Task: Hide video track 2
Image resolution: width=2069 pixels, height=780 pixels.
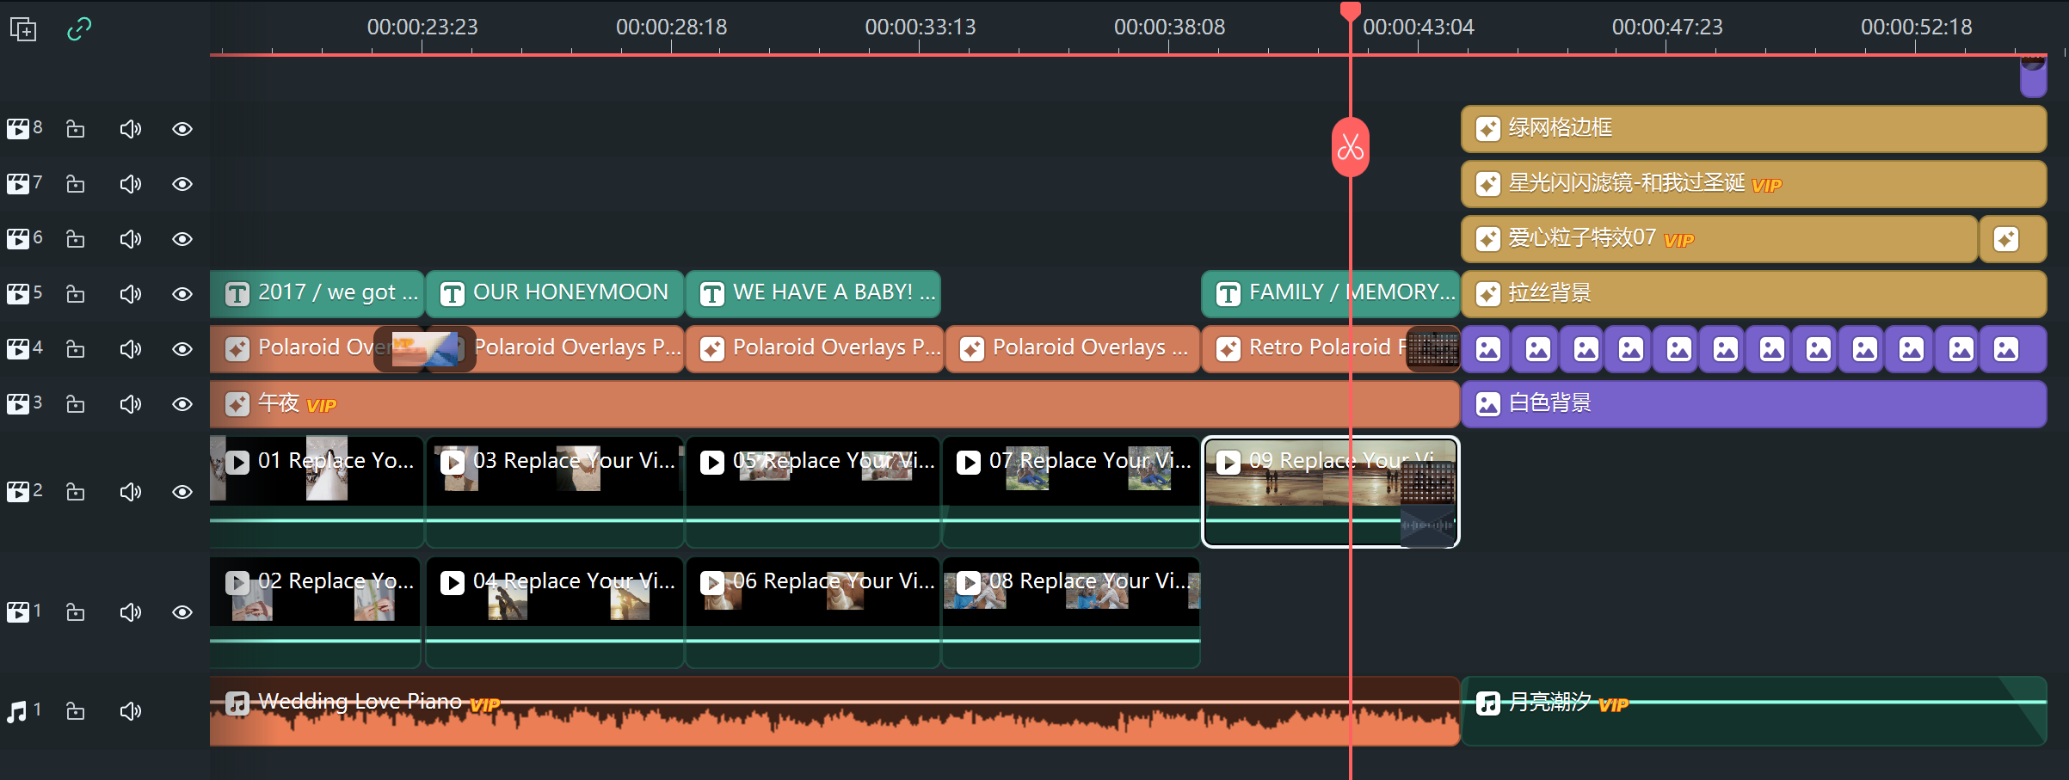Action: pos(182,492)
